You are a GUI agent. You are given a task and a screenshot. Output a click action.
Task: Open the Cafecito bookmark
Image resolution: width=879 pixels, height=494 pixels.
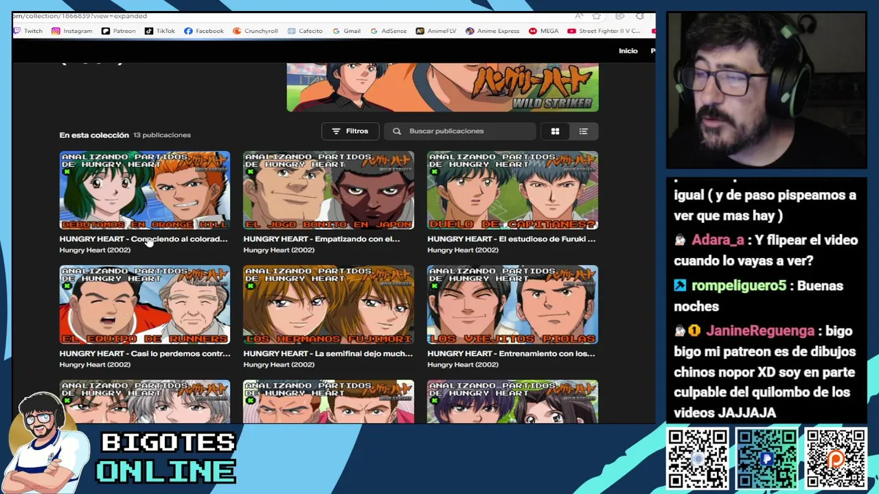click(305, 31)
